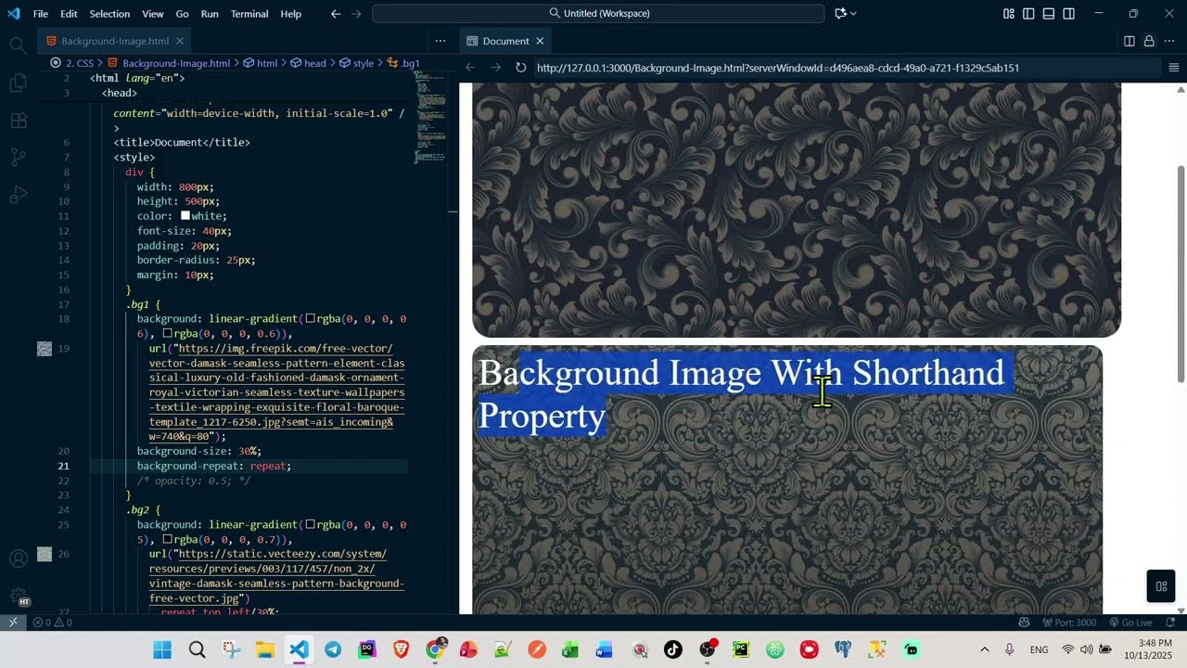Screen dimensions: 1187x668
Task: Toggle the editor group lock icon
Action: [1149, 41]
